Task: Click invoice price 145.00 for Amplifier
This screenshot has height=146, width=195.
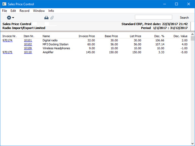Action: pos(90,52)
